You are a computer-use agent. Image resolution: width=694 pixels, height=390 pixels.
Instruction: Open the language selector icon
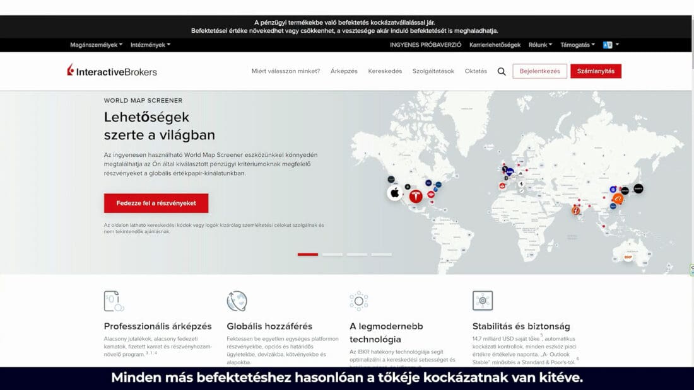pos(608,45)
